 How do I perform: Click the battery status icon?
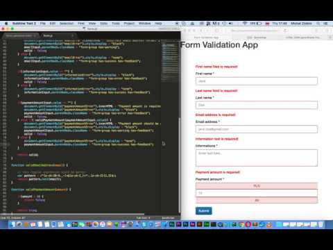point(259,24)
